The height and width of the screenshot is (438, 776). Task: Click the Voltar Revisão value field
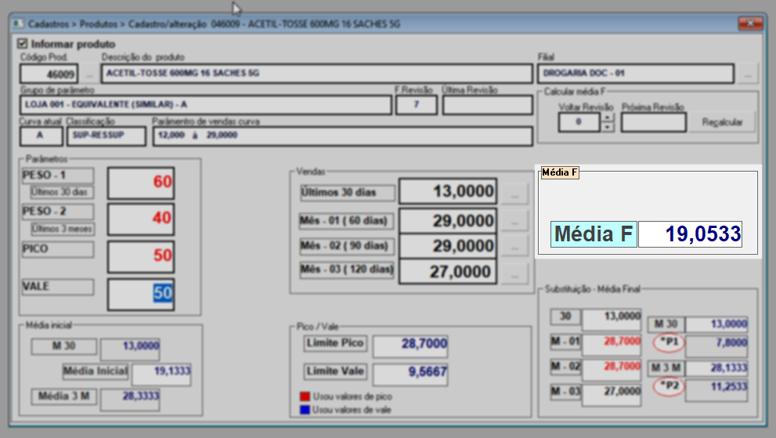pos(579,122)
